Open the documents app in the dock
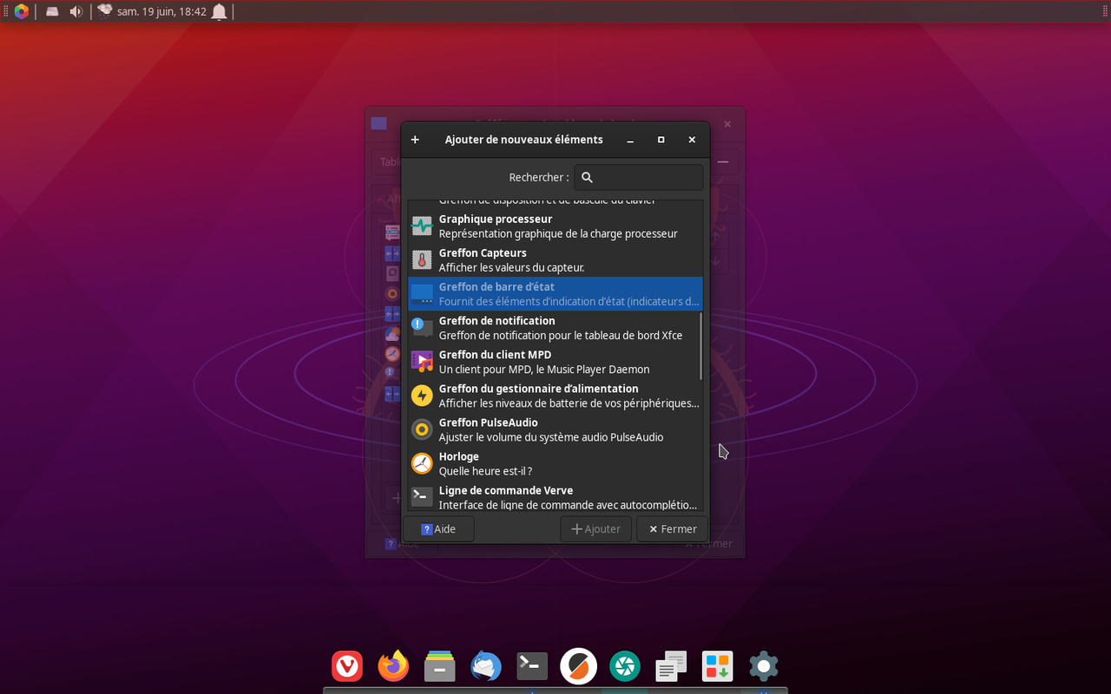Image resolution: width=1111 pixels, height=694 pixels. coord(671,666)
